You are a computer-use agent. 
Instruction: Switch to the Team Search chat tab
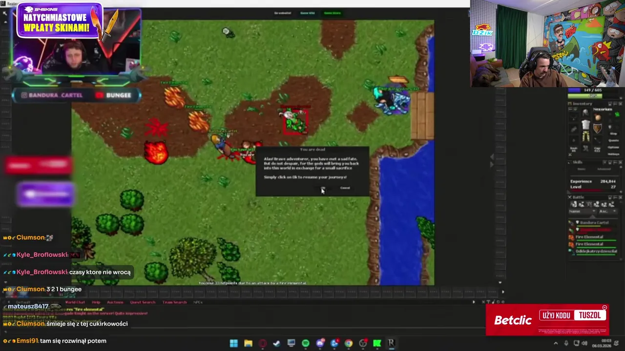pyautogui.click(x=174, y=302)
